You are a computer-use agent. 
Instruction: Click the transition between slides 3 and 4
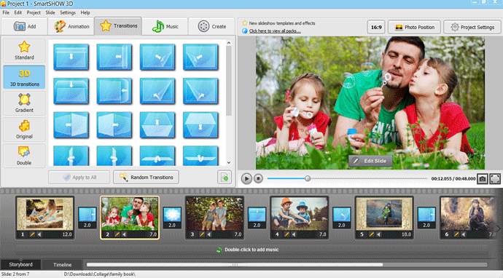(x=257, y=218)
